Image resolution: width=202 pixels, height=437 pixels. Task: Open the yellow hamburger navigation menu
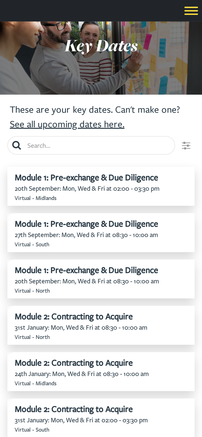pos(191,10)
